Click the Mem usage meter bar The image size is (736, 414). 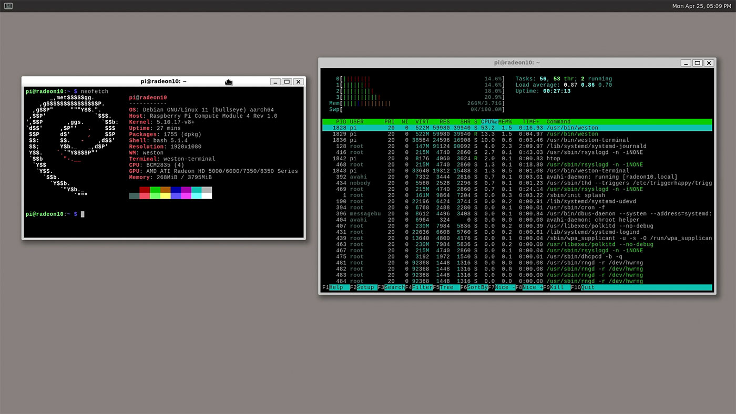click(x=417, y=103)
